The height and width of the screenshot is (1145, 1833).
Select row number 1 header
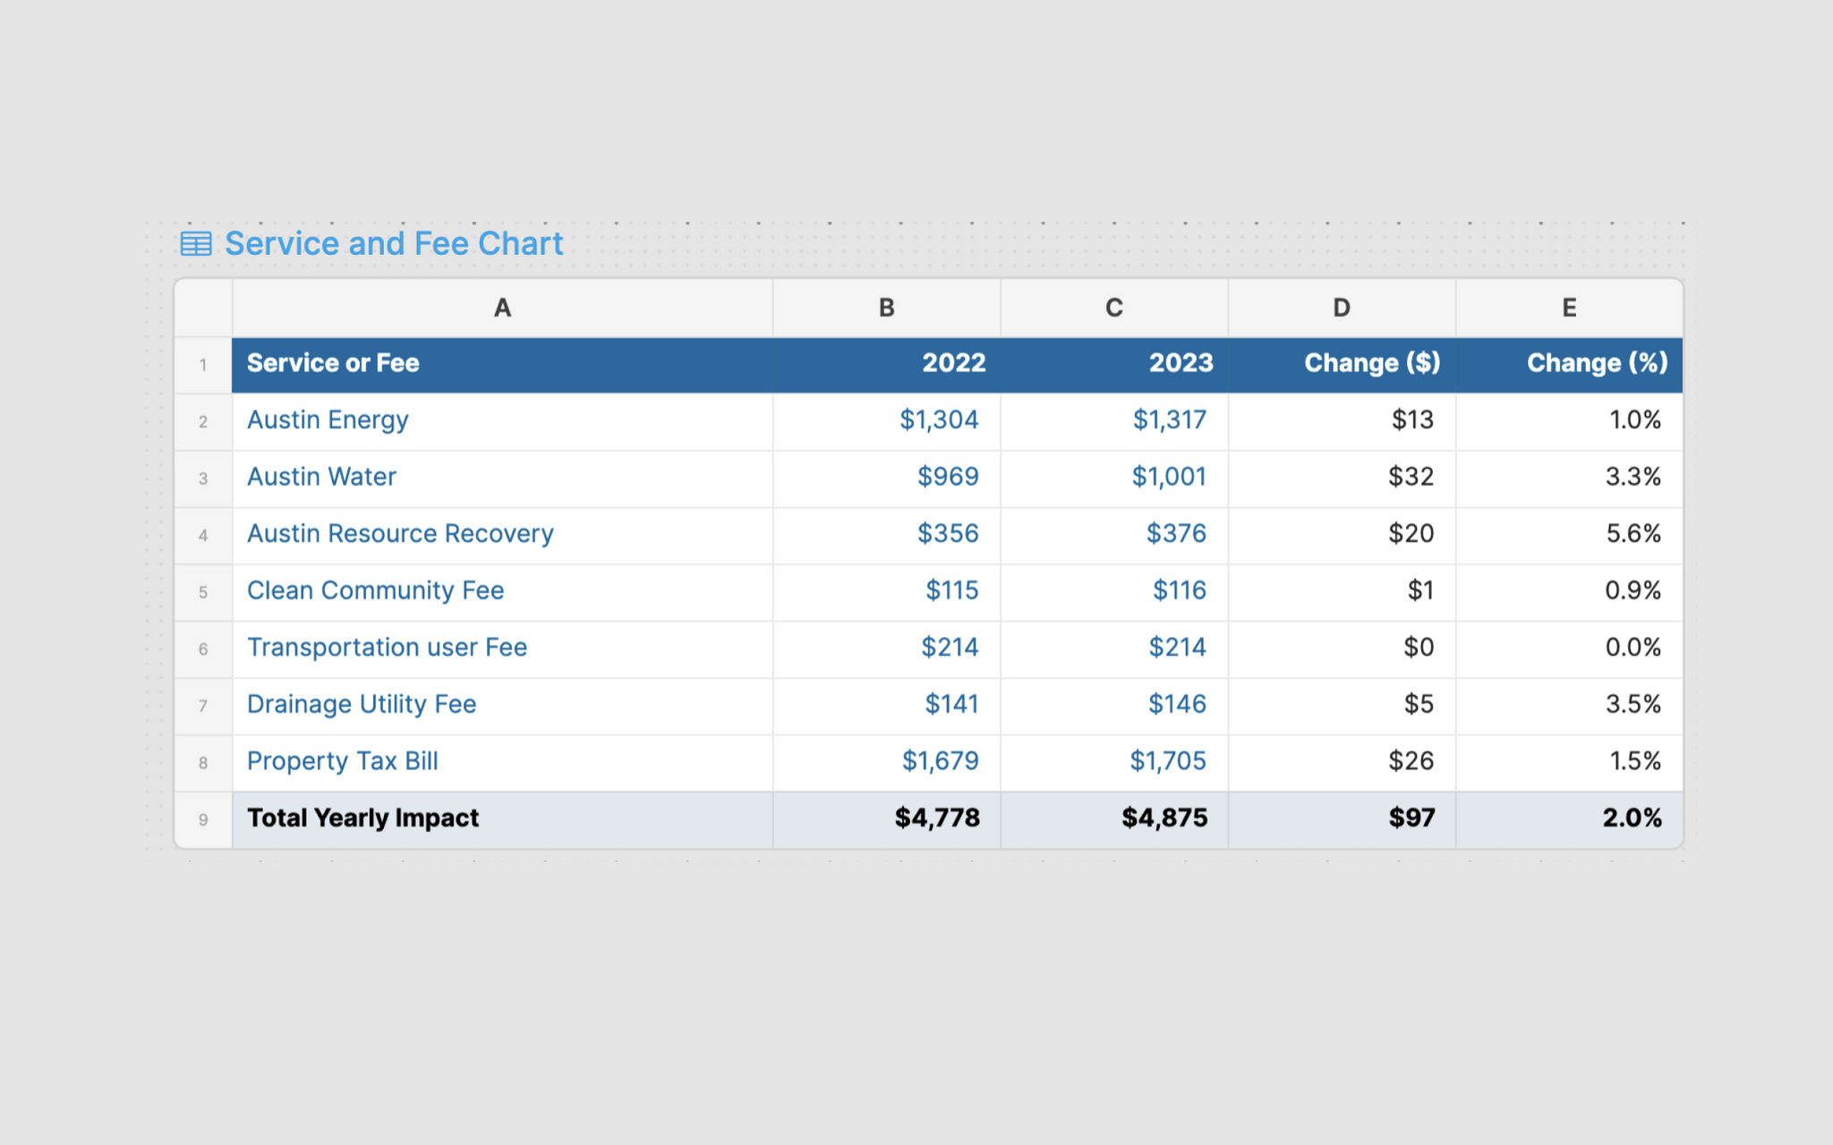tap(203, 365)
